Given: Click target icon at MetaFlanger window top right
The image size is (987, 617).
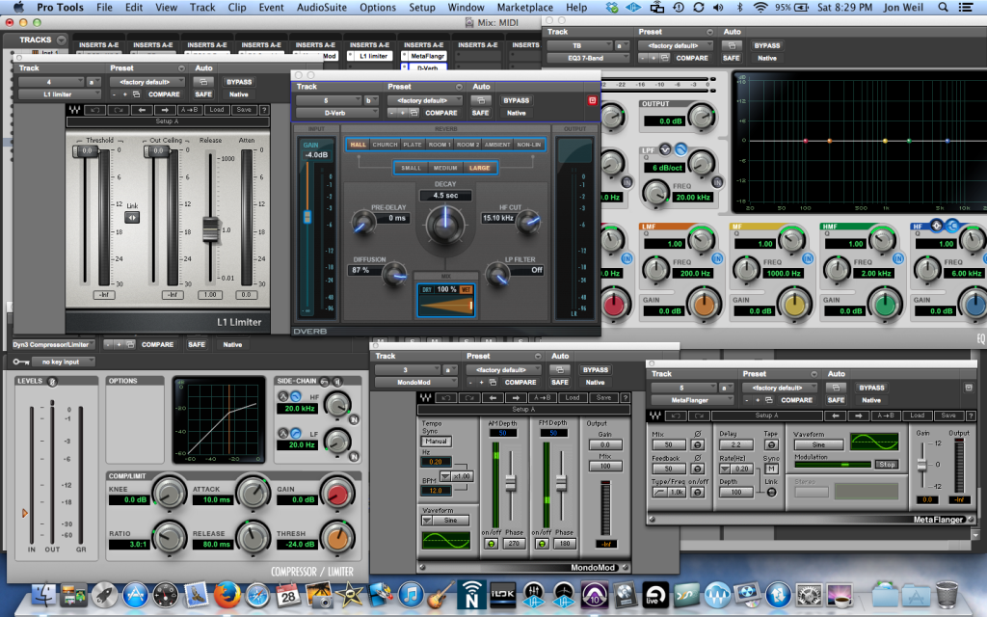Looking at the screenshot, I should 969,388.
